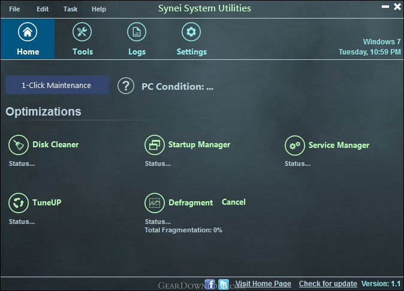Click the Optimizations heading
Screen dimensions: 404x291
pyautogui.click(x=43, y=112)
